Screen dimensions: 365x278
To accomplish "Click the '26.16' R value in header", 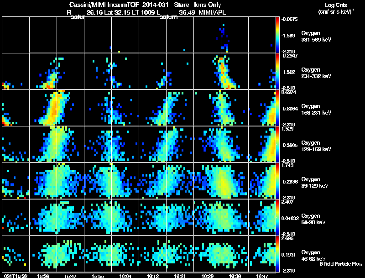I will 94,12.
